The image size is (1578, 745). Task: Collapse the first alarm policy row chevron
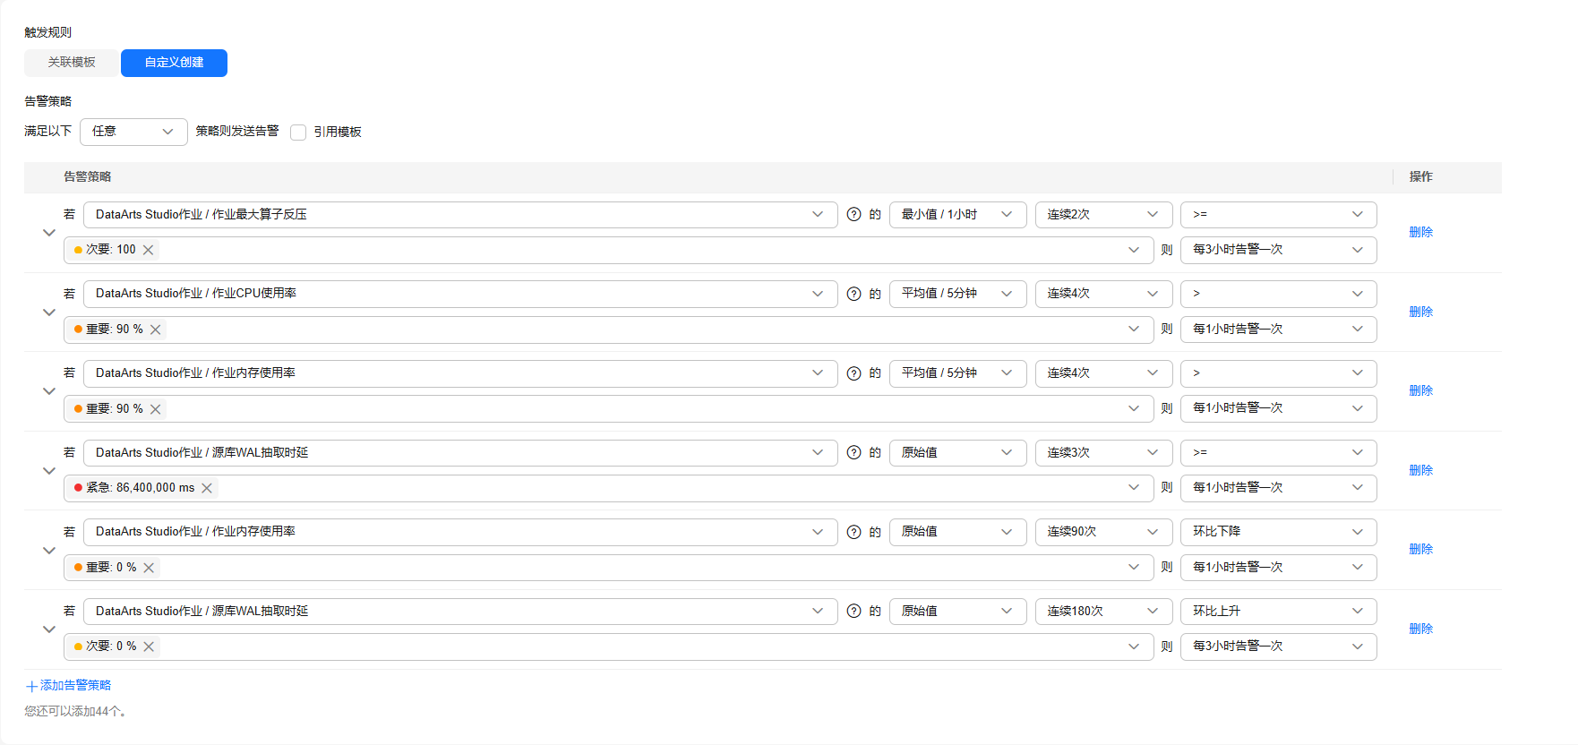(49, 233)
